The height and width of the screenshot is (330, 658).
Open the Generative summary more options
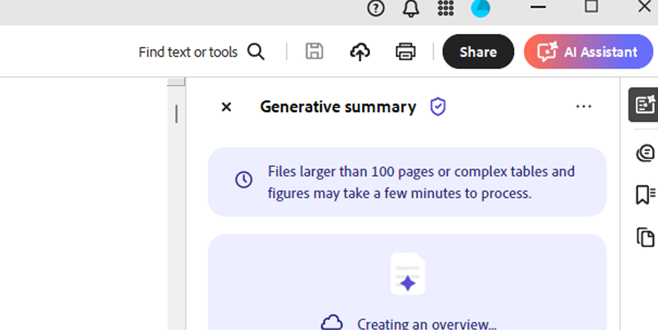tap(583, 106)
